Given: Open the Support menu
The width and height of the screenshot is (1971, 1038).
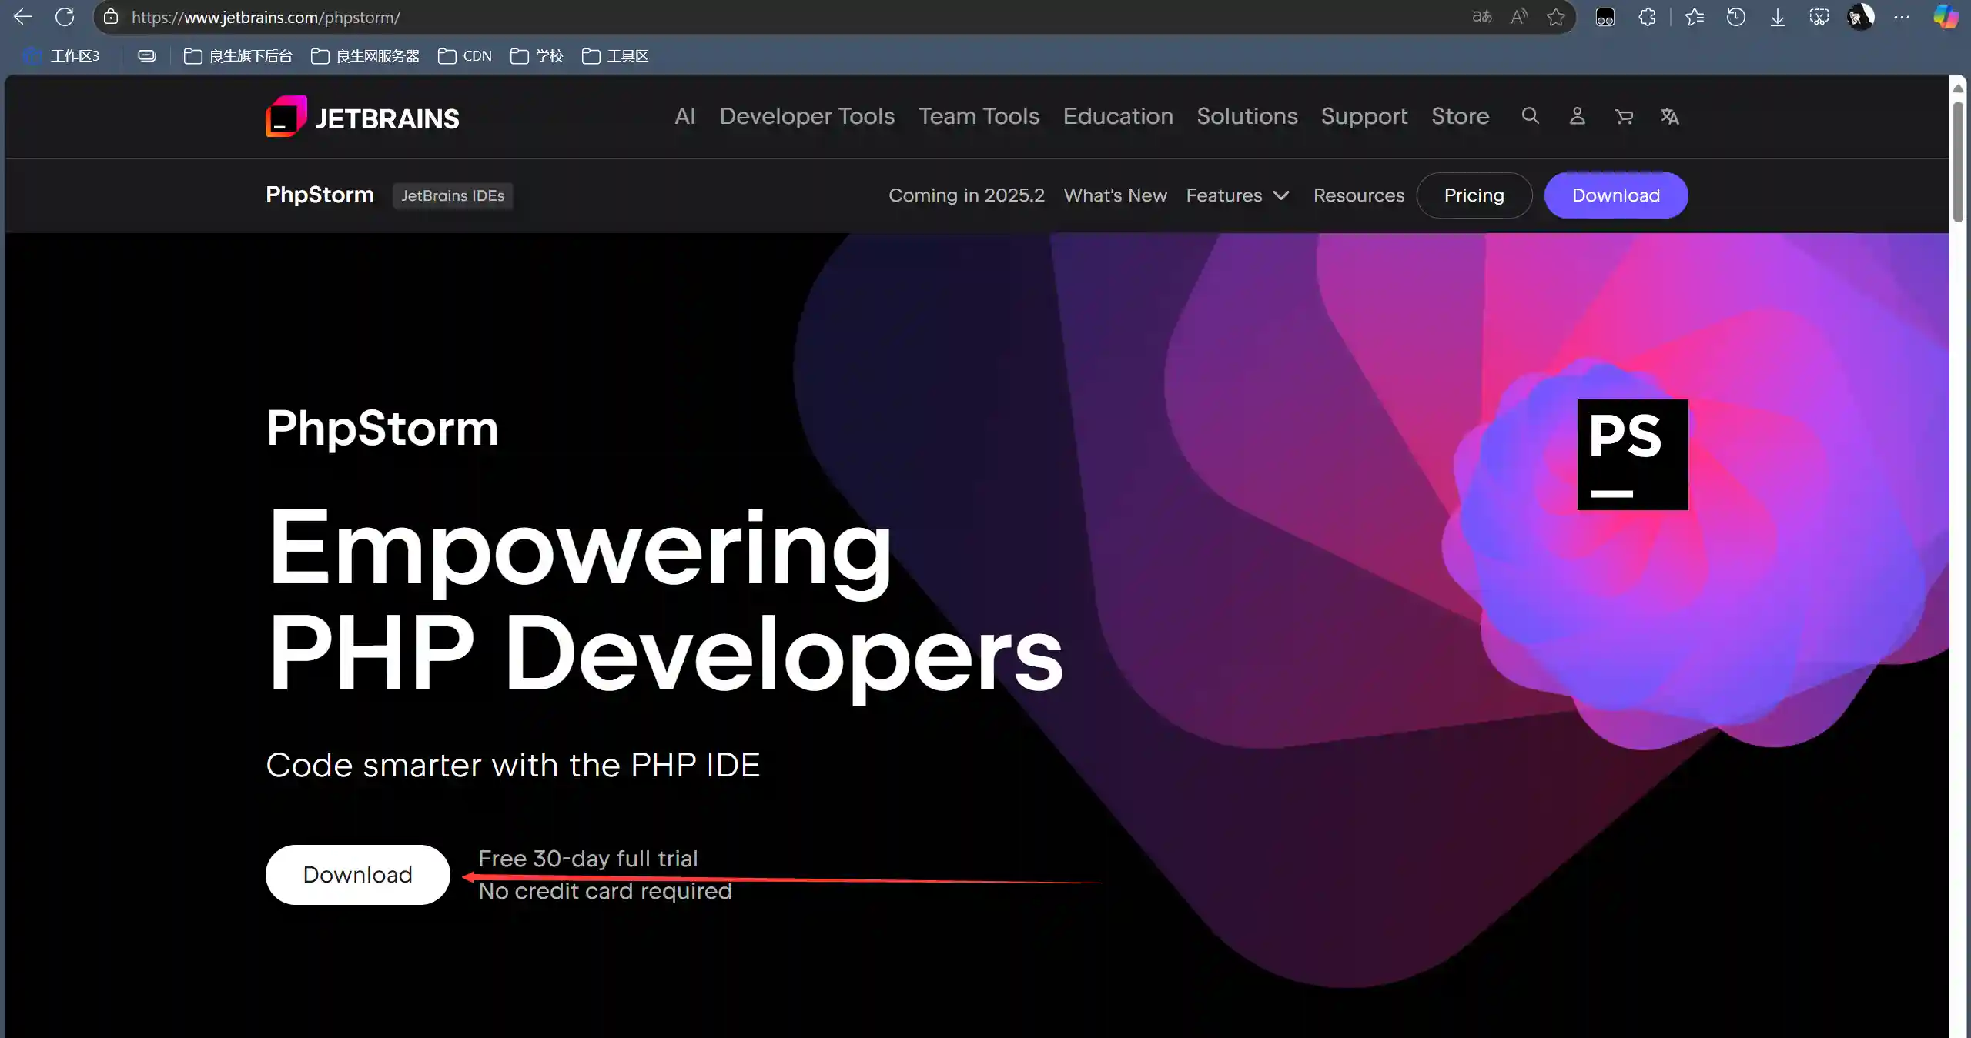Looking at the screenshot, I should point(1364,116).
